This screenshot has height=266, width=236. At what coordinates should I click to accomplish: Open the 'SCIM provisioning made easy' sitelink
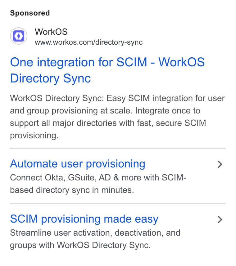[84, 219]
